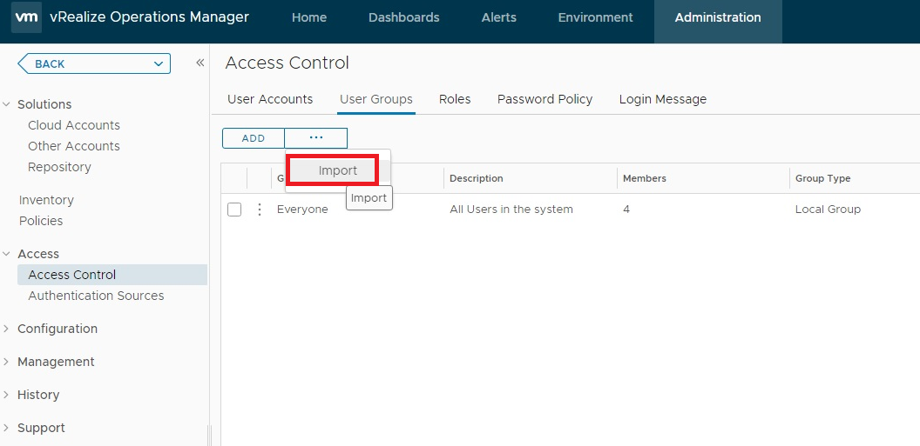Switch to the Password Policy tab

tap(545, 99)
